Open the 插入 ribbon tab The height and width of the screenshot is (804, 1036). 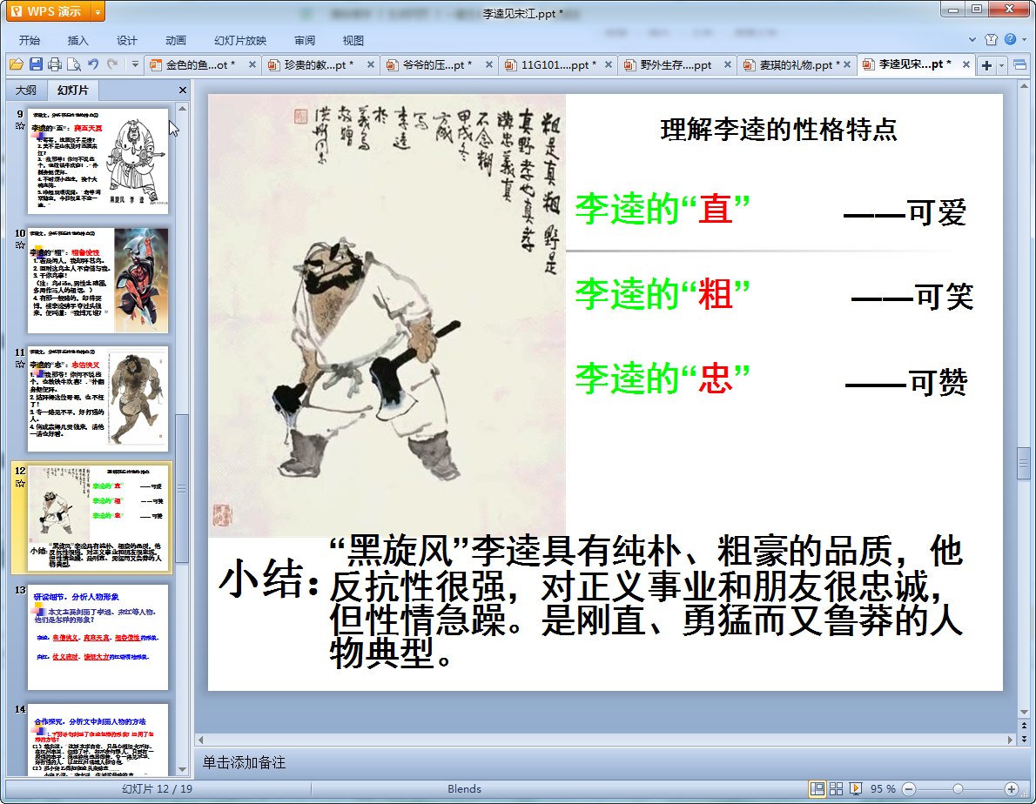[78, 40]
